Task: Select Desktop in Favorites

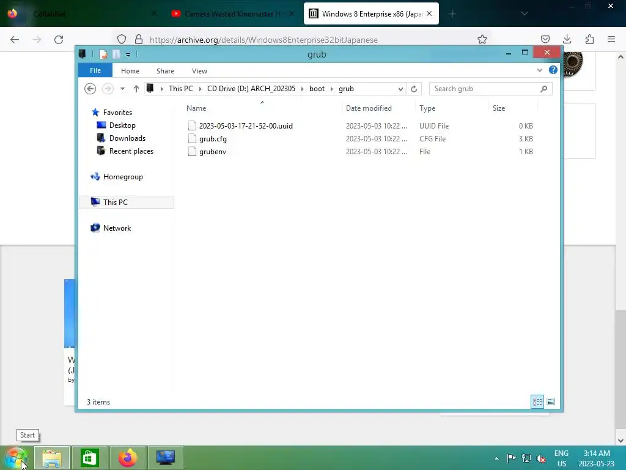Action: point(122,125)
